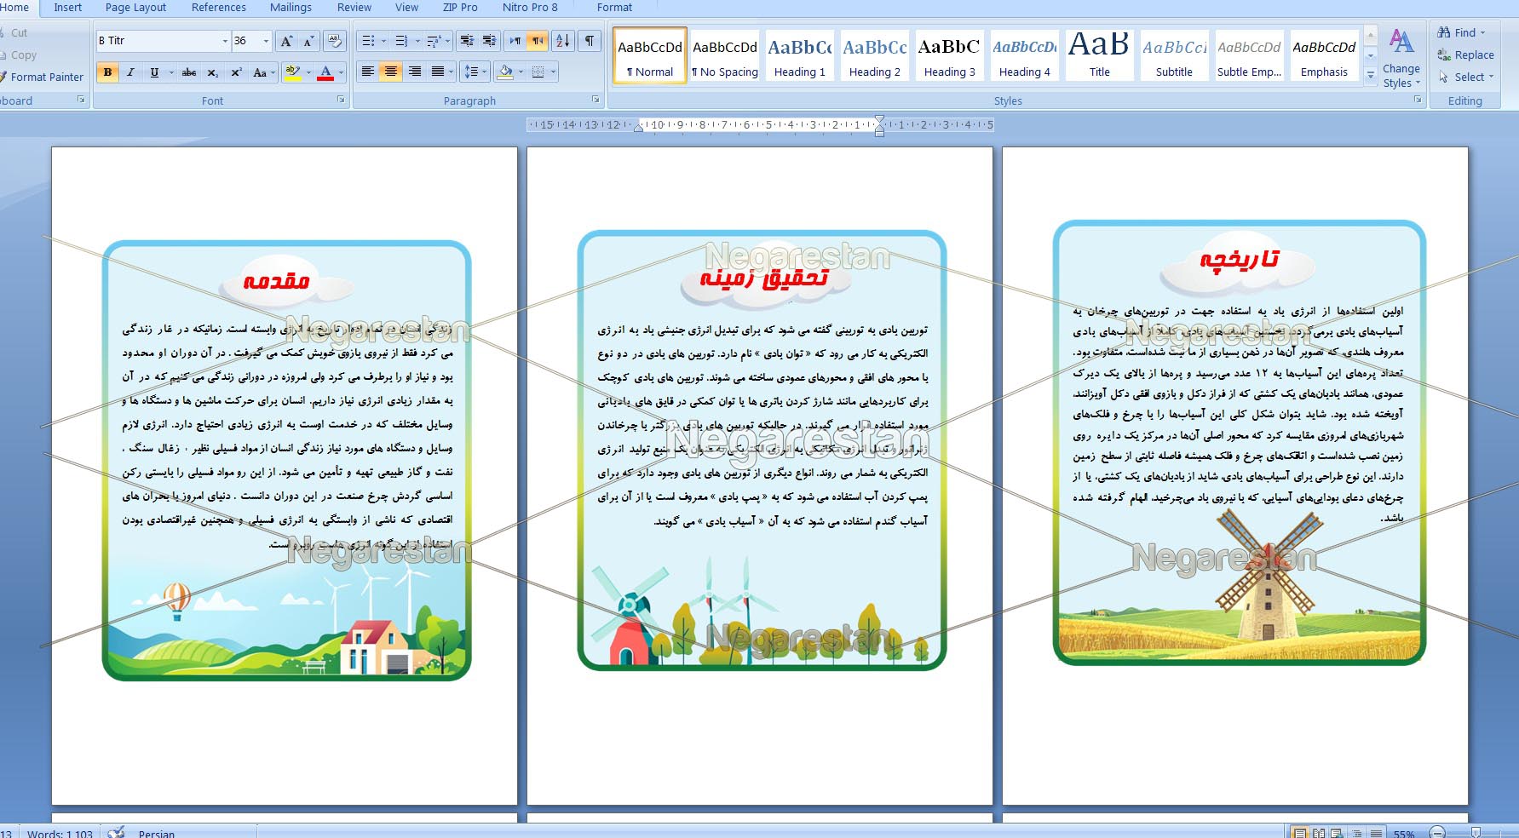Open the font name dropdown
This screenshot has height=838, width=1519.
[x=225, y=41]
